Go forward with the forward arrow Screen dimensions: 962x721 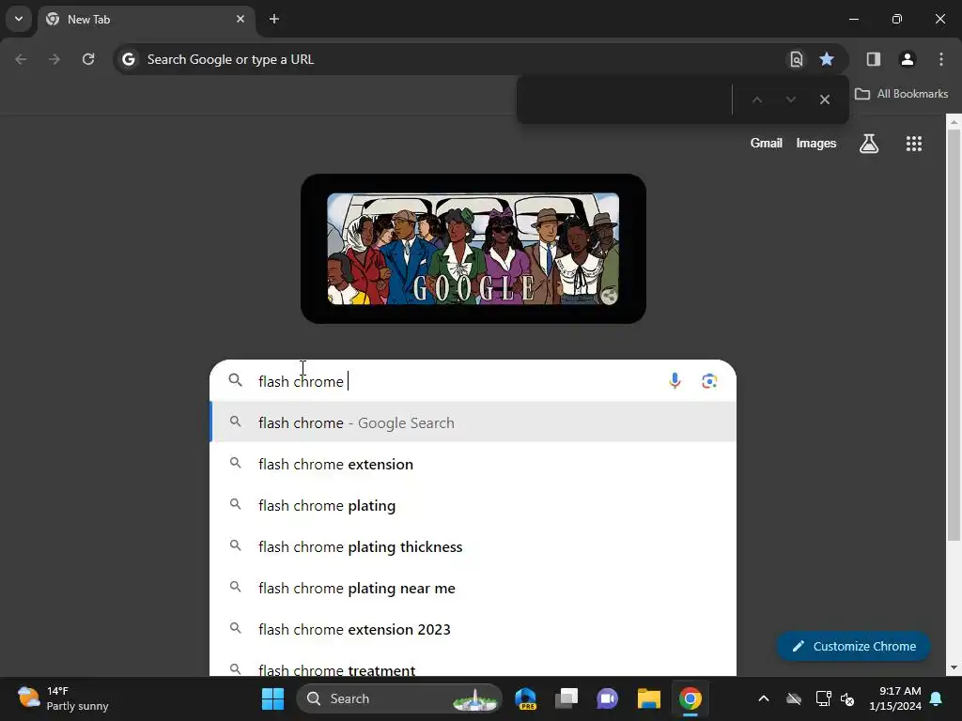click(x=54, y=59)
